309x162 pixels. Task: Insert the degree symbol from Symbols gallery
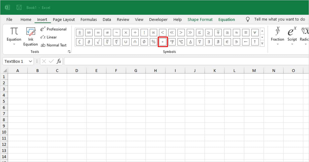pos(163,42)
